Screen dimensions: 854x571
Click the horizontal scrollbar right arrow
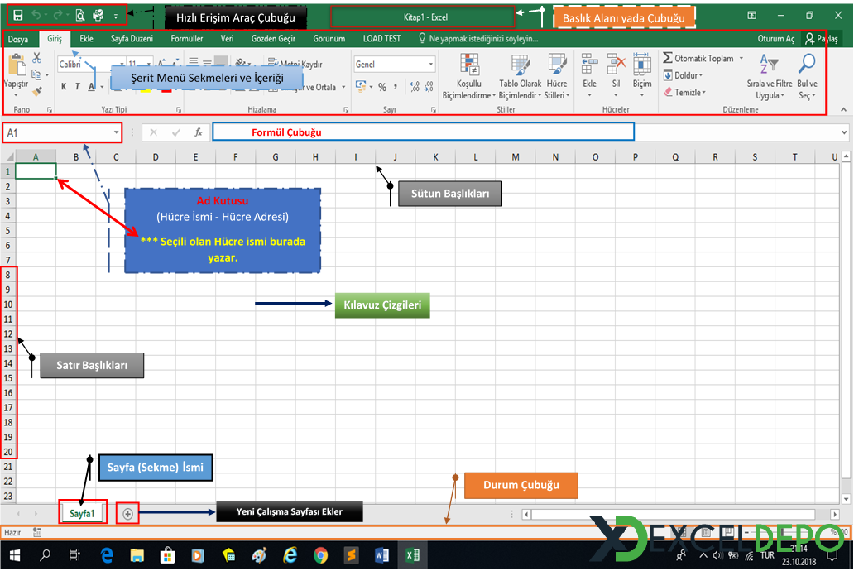coord(835,514)
